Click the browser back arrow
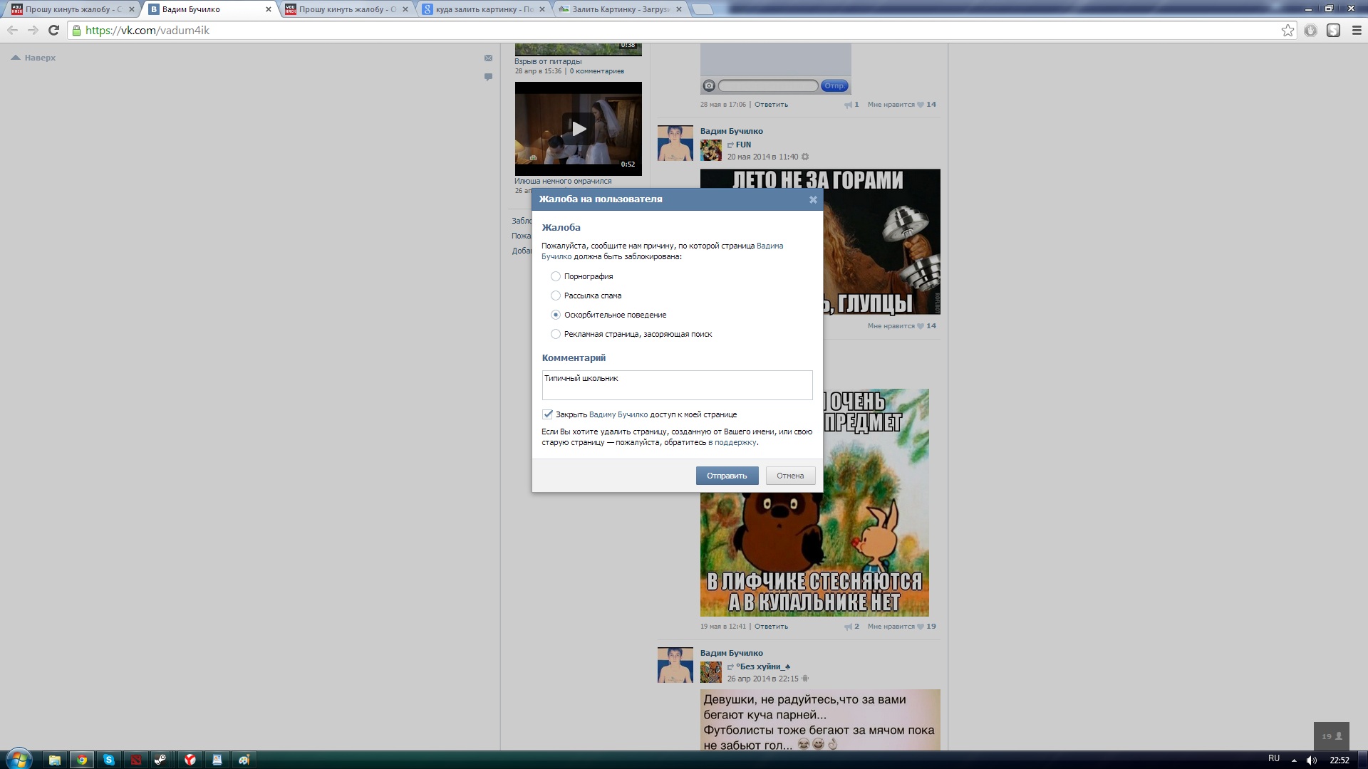 coord(12,30)
